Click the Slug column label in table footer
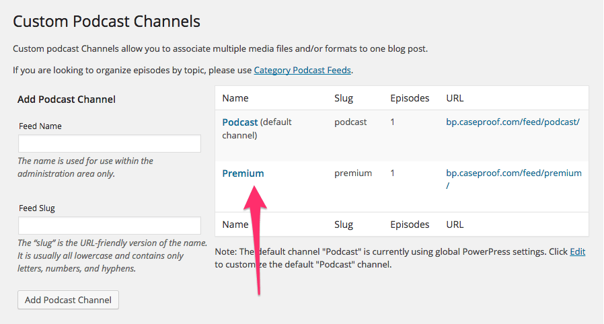 (x=344, y=225)
